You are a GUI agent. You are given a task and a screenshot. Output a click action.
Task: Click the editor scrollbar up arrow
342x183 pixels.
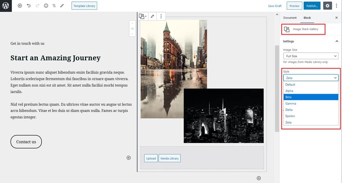pyautogui.click(x=277, y=15)
